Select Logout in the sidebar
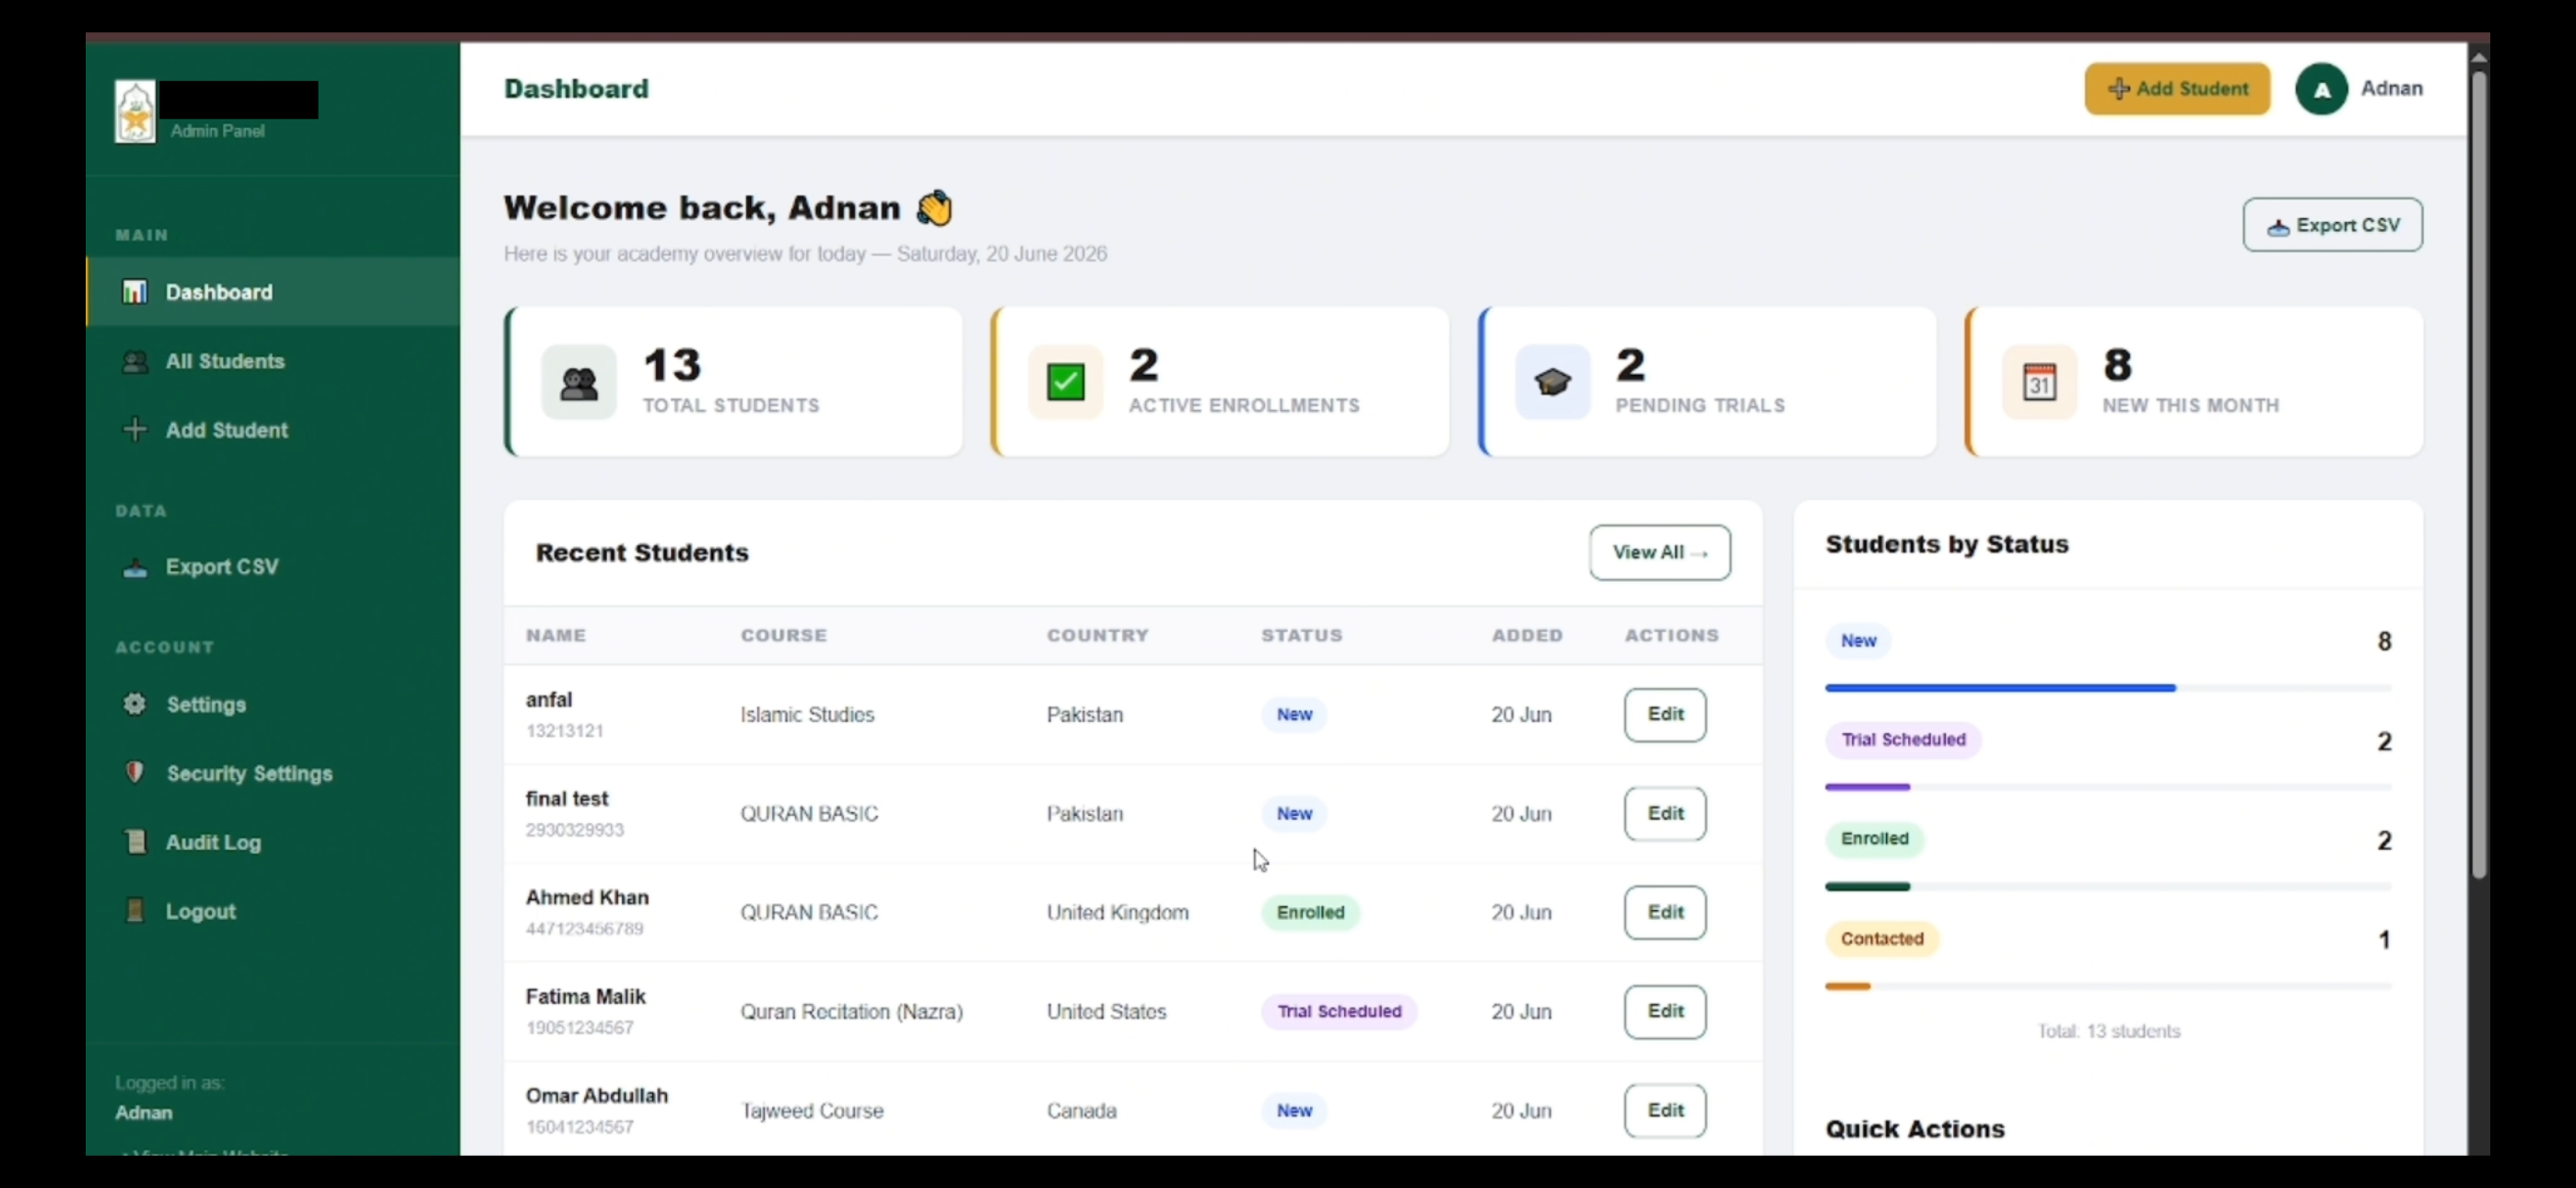This screenshot has width=2576, height=1188. pos(273,911)
